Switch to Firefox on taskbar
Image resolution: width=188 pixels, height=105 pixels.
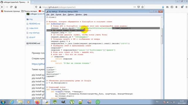click(x=37, y=102)
